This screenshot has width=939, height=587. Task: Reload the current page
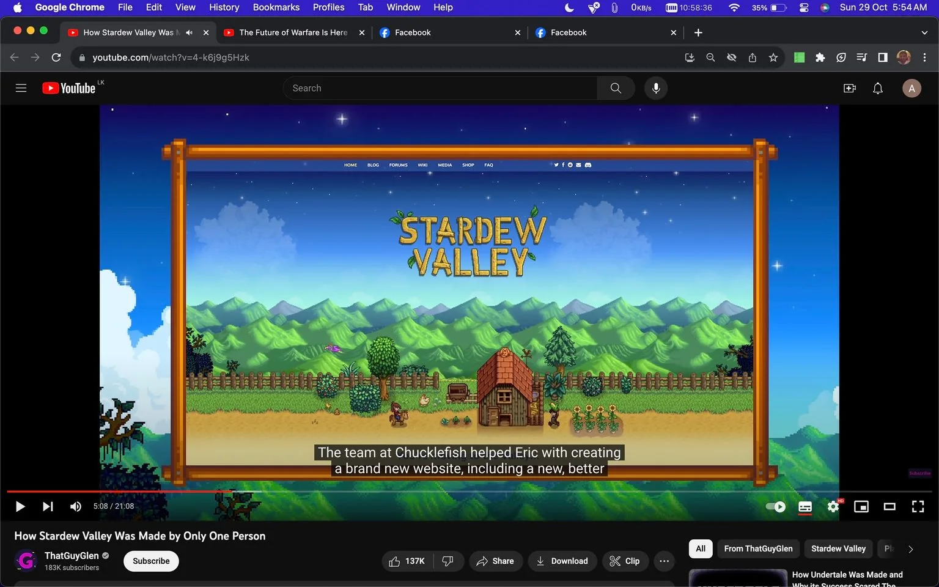pos(56,57)
